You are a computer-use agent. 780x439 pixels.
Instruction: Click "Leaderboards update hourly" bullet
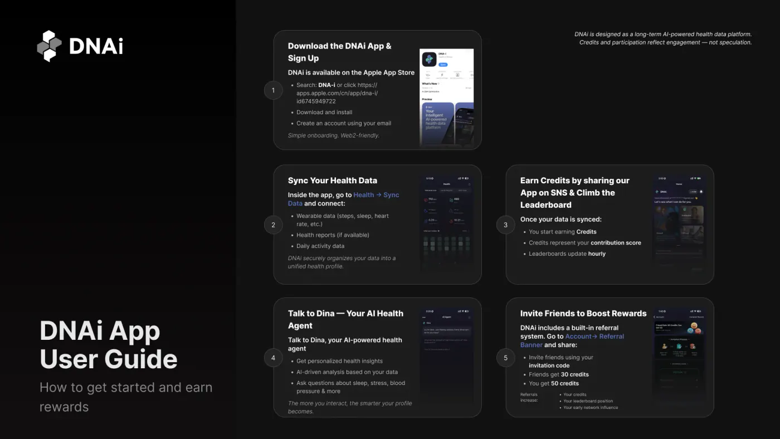pyautogui.click(x=567, y=254)
